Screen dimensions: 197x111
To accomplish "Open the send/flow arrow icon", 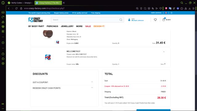I will [x=157, y=8].
